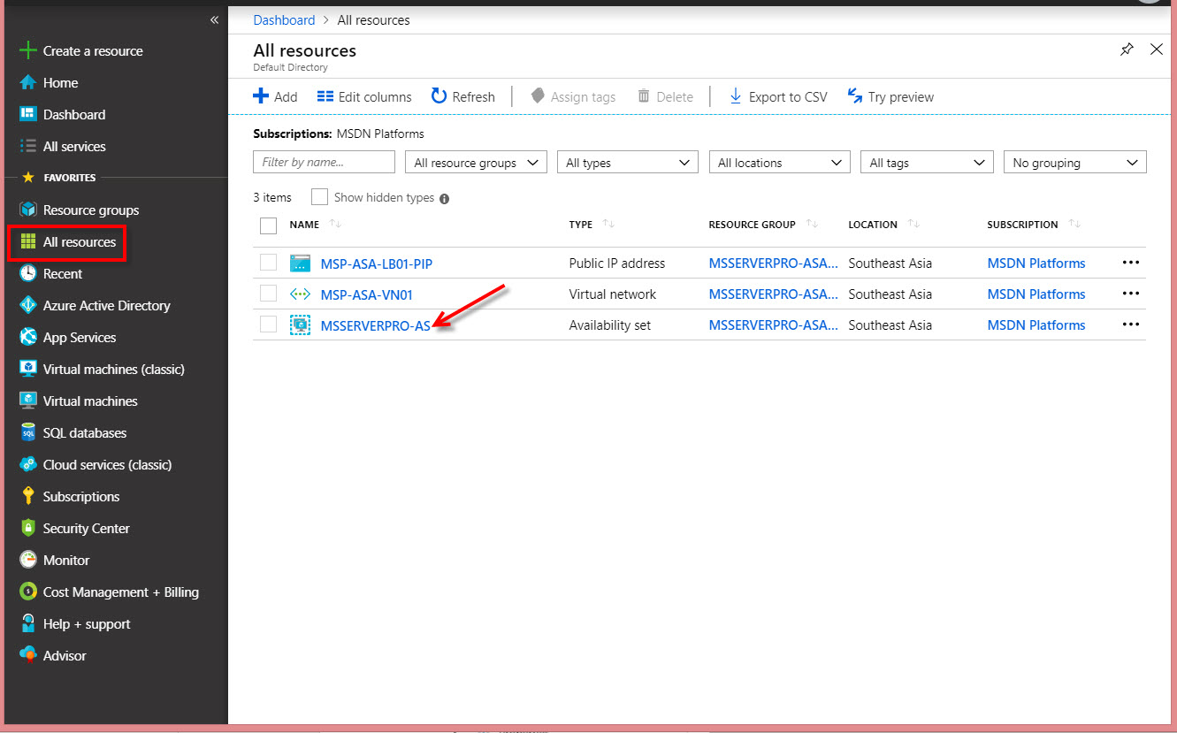Click Export to CSV
This screenshot has width=1177, height=733.
[777, 96]
